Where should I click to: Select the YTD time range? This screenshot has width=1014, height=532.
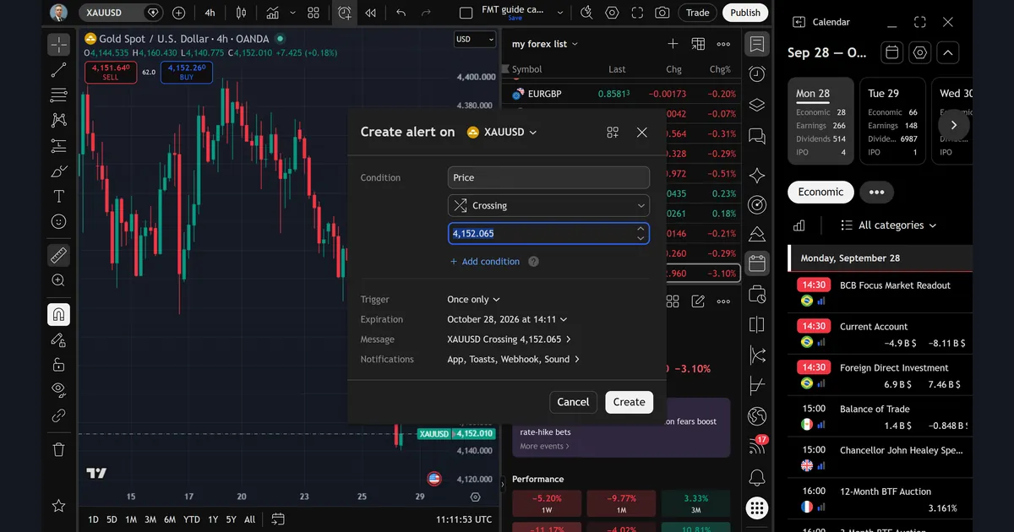click(x=191, y=519)
